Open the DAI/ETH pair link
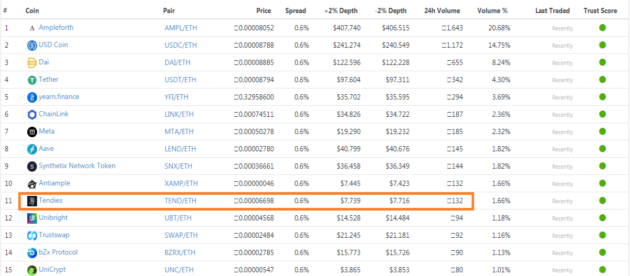Screen dimensions: 630x276 (177, 63)
